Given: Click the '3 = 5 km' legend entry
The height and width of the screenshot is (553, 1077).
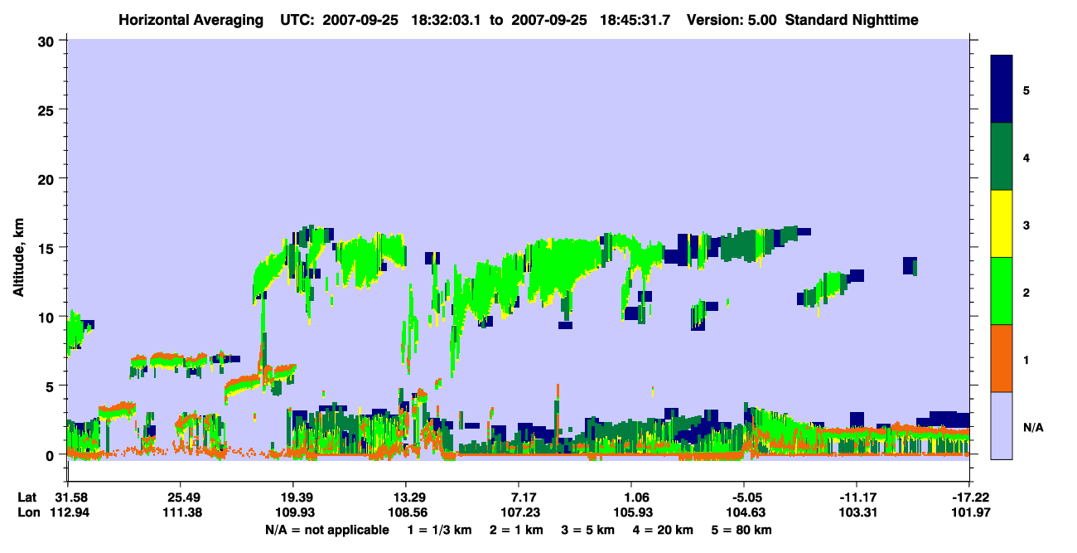Looking at the screenshot, I should (x=588, y=530).
